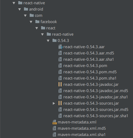Select the file name react-native-0.54.3.pom.md5

pos(90,72)
